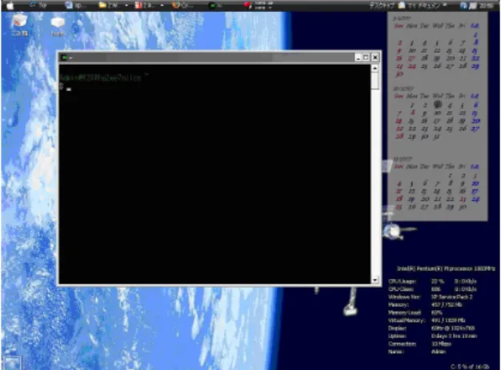
Task: Click the IME language icon in tray
Action: [x=473, y=6]
